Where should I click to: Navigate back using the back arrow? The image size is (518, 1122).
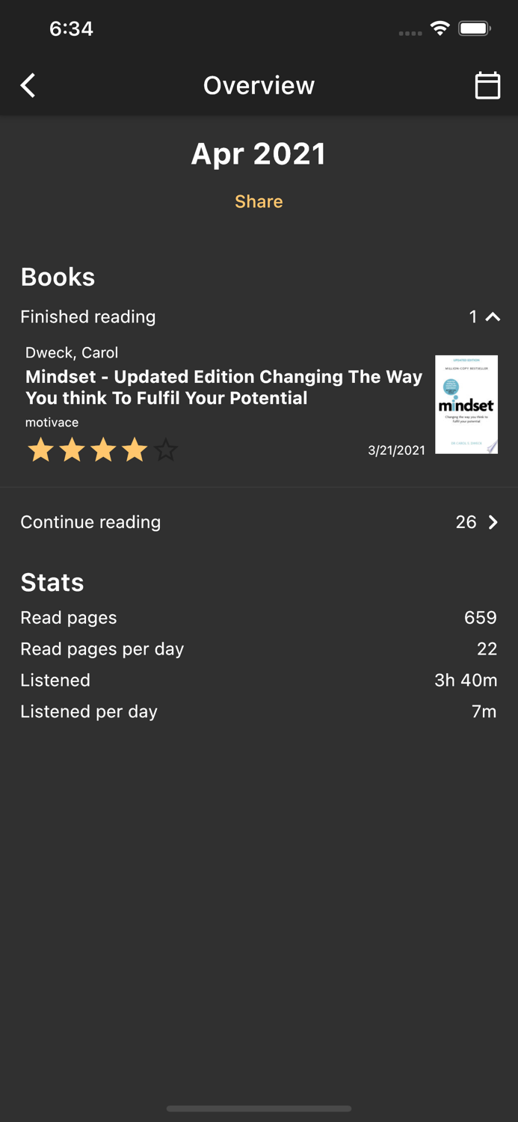point(28,85)
